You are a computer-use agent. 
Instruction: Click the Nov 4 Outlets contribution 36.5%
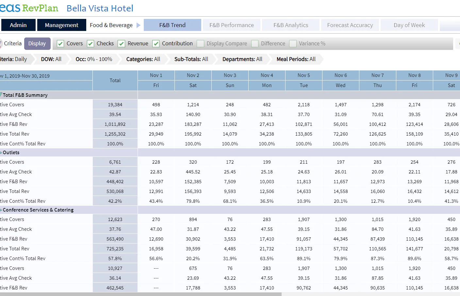pyautogui.click(x=267, y=201)
